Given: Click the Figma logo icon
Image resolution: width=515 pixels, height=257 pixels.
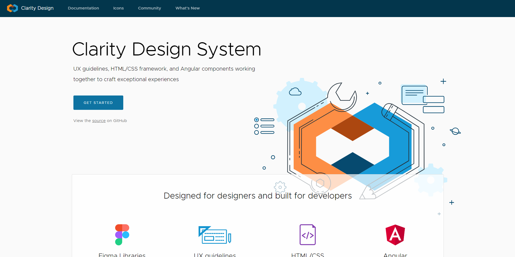Looking at the screenshot, I should click(x=122, y=235).
